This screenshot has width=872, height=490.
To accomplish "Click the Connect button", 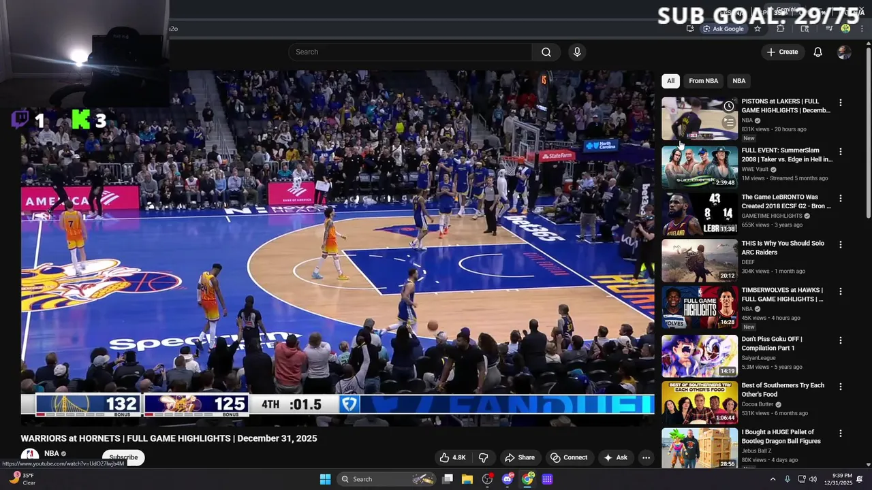I will pyautogui.click(x=569, y=457).
